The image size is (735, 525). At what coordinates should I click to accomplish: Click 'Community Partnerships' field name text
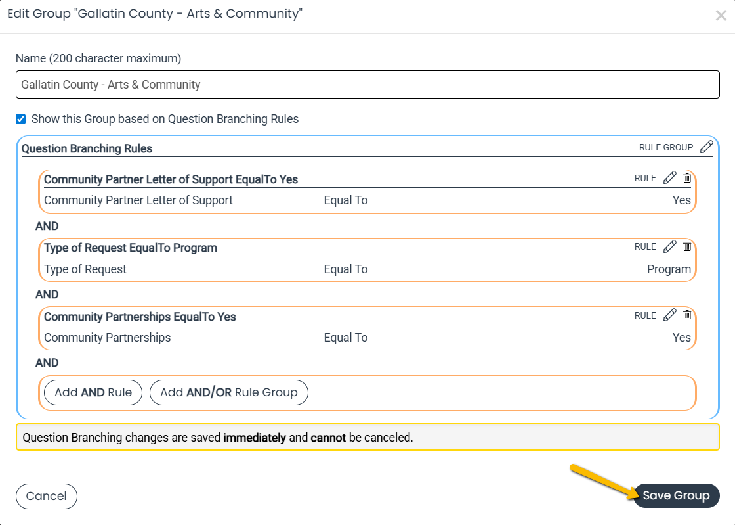(108, 338)
